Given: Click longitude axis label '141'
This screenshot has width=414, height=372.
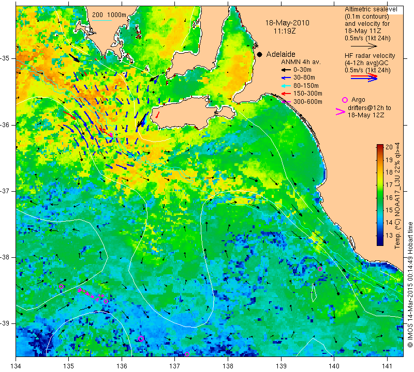Looking at the screenshot, I should click(387, 366).
